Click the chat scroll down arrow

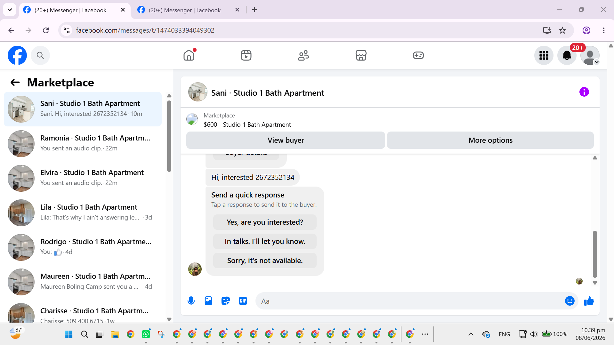click(x=595, y=283)
